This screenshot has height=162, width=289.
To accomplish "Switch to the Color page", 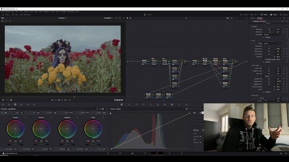I will pyautogui.click(x=157, y=153).
